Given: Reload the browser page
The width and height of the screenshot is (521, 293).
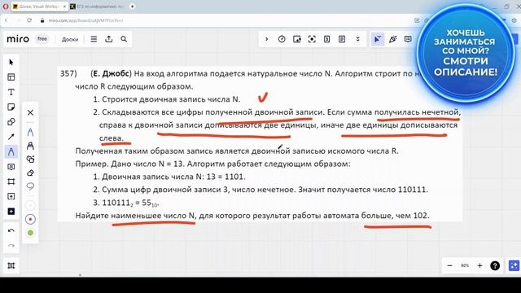Looking at the screenshot, I should pyautogui.click(x=29, y=20).
